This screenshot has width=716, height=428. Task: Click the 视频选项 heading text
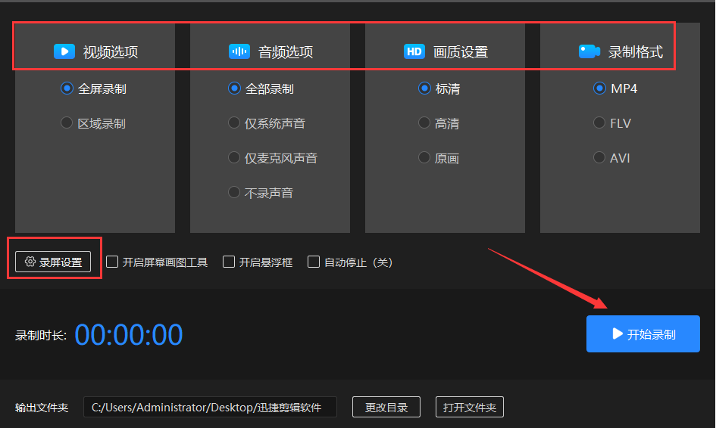point(111,52)
